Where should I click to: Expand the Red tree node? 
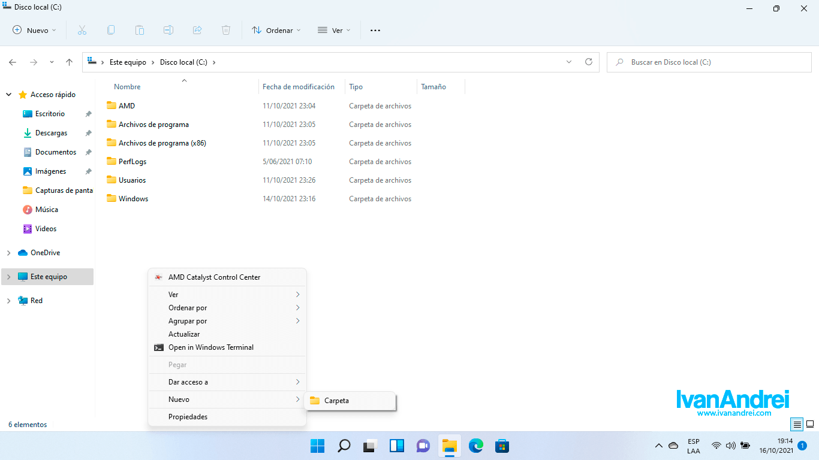click(8, 301)
